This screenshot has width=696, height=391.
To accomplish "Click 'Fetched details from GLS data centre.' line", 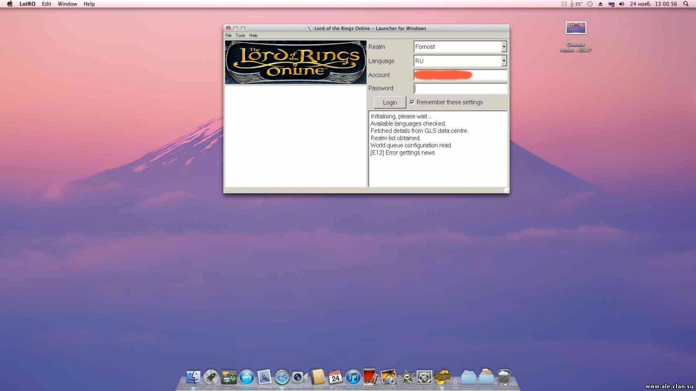I will click(x=419, y=131).
